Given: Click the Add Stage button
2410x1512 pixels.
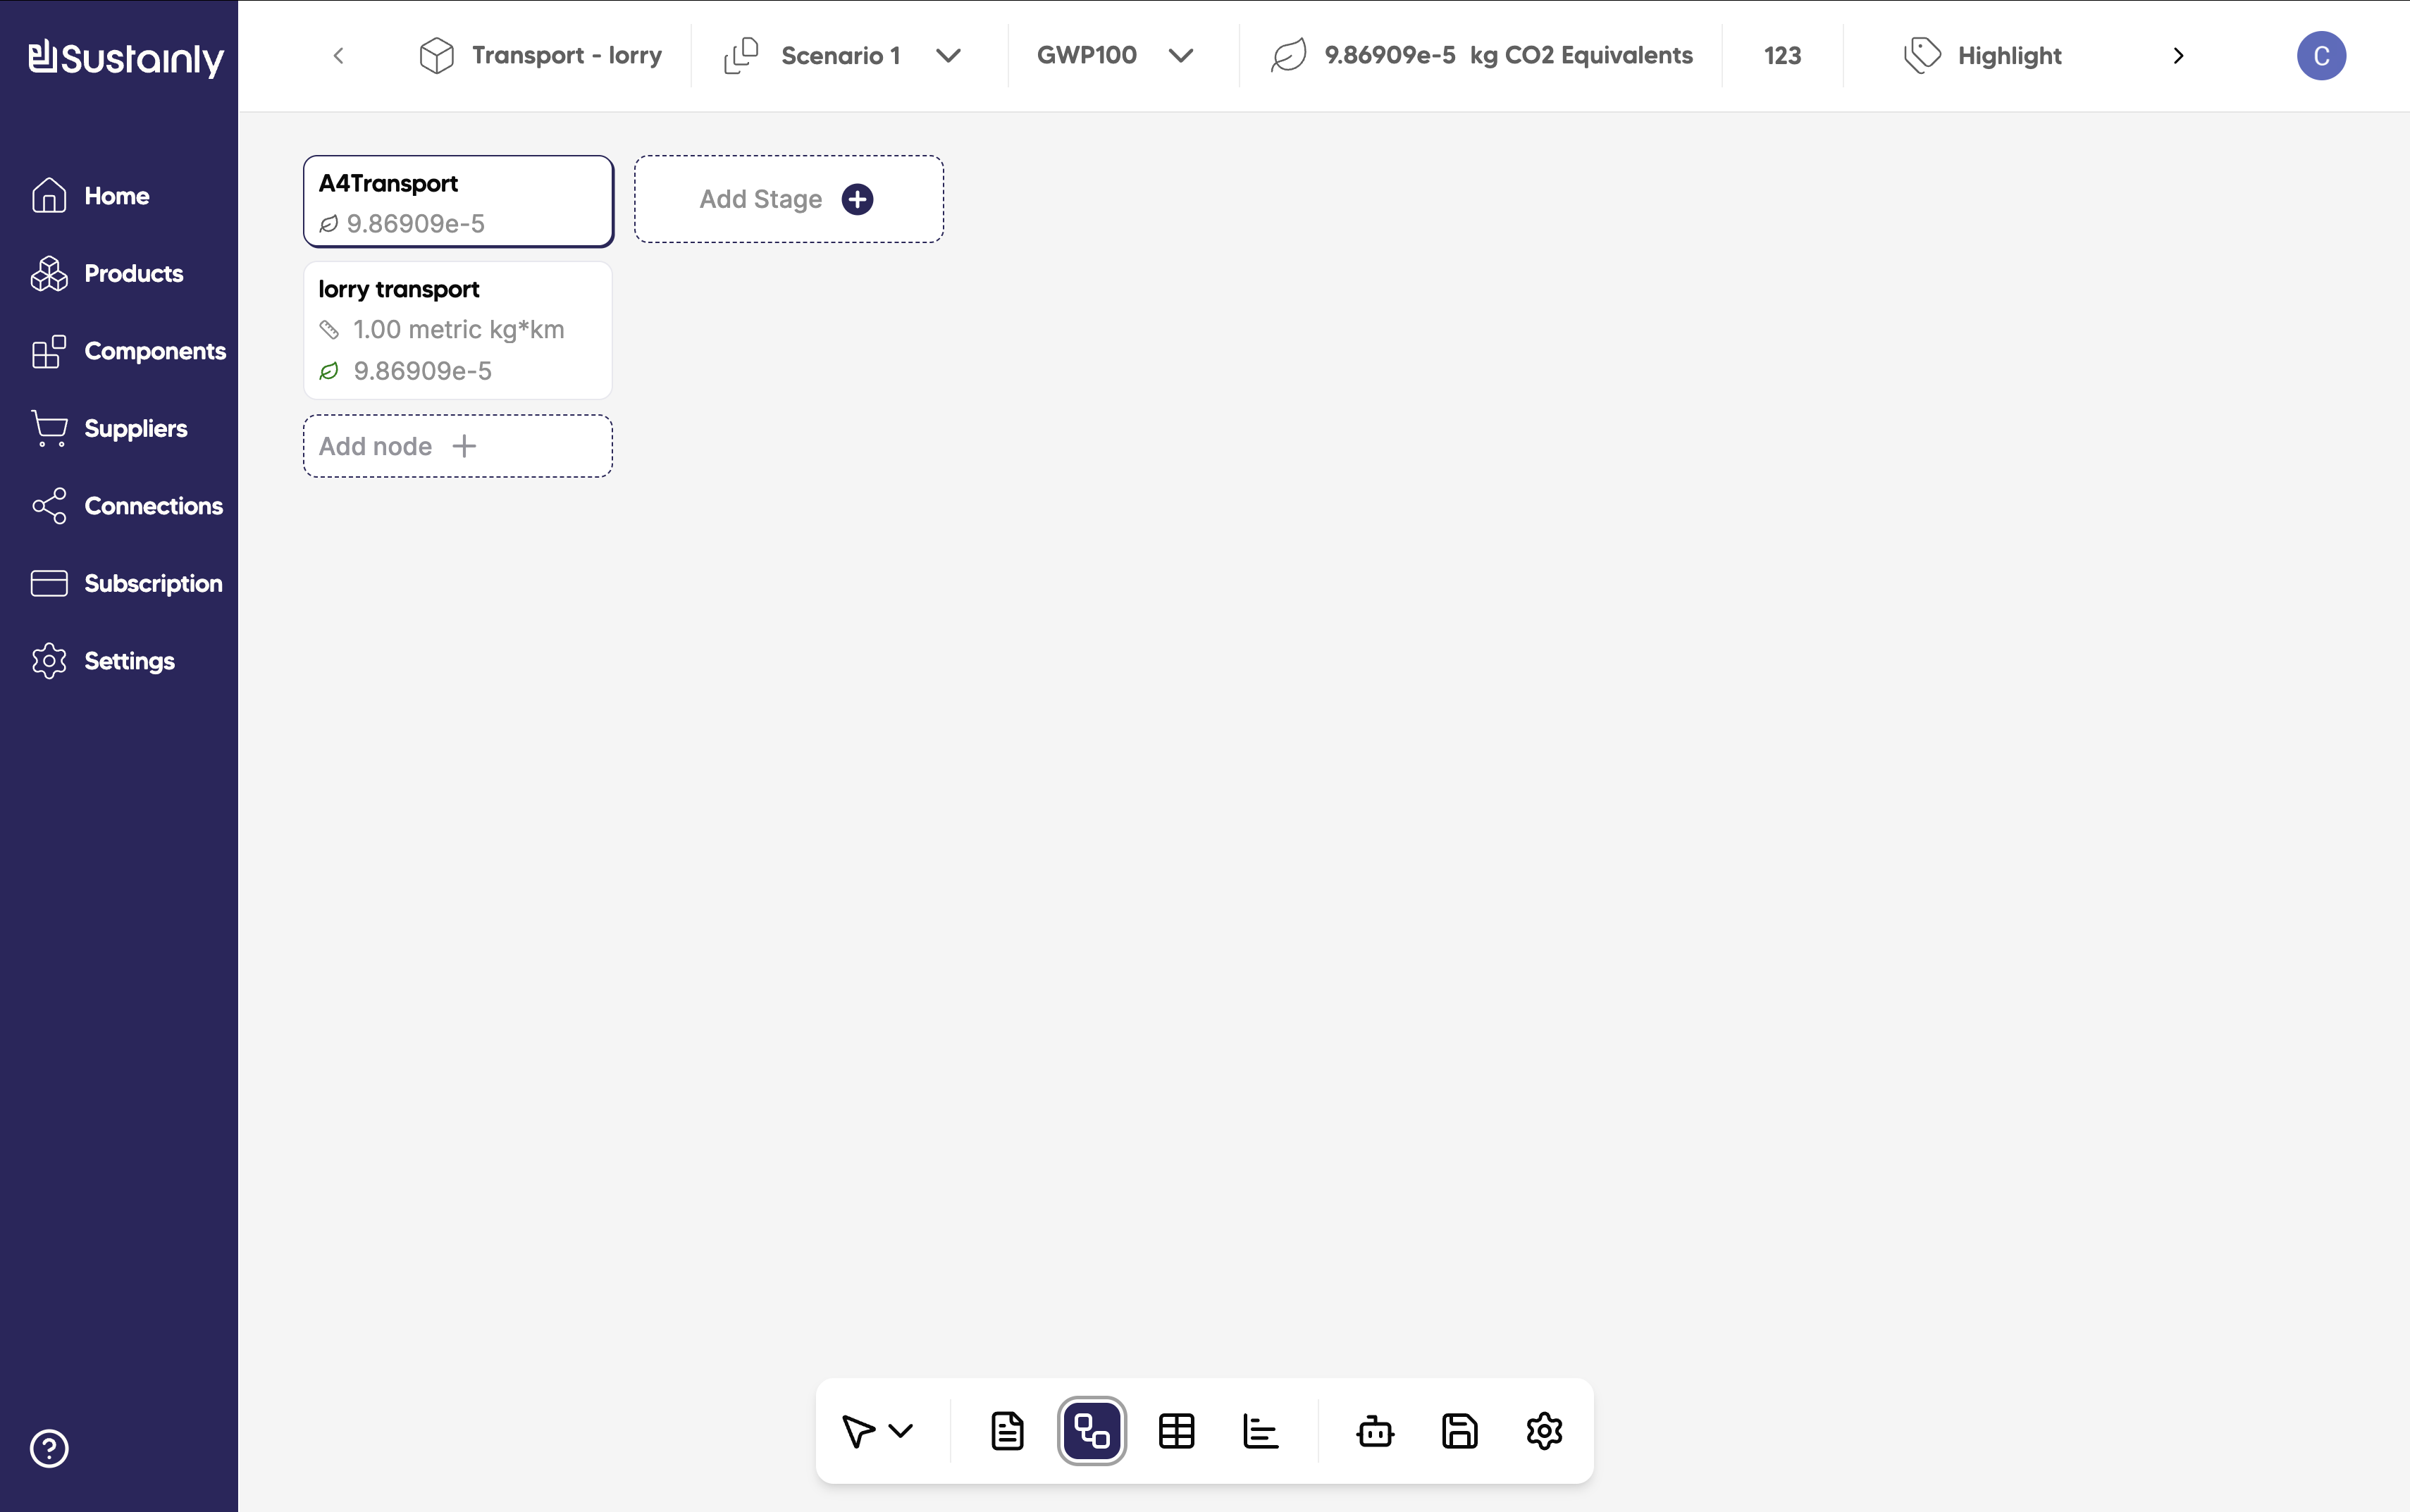Looking at the screenshot, I should coord(788,199).
